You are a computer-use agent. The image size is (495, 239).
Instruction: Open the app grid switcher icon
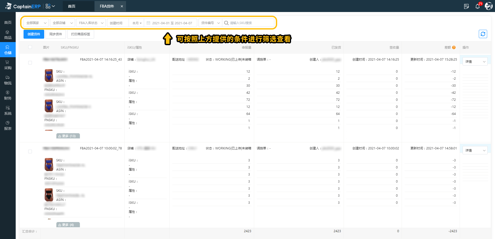click(x=48, y=6)
